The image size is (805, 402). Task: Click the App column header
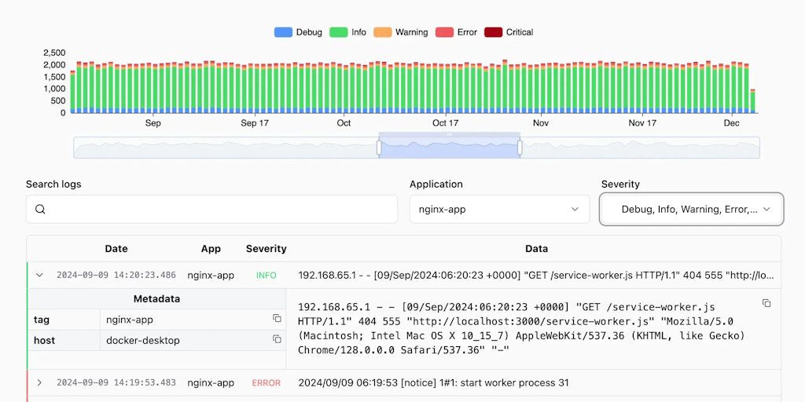(211, 249)
